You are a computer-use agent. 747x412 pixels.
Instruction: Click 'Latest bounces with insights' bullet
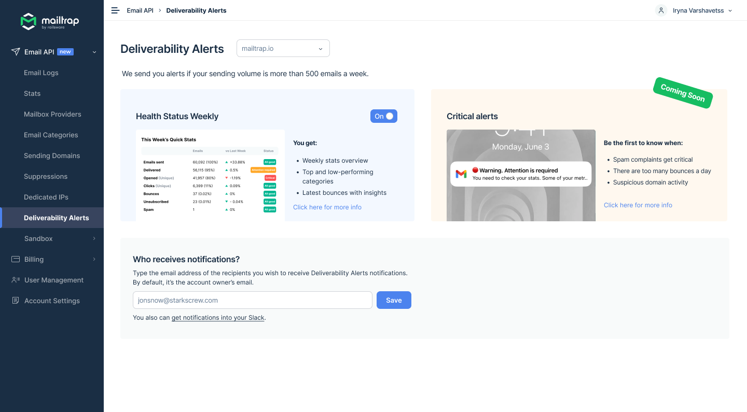[344, 193]
